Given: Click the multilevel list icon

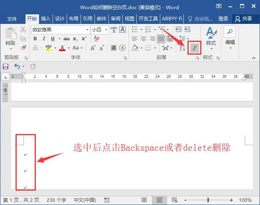Looking at the screenshot, I should coord(162,30).
